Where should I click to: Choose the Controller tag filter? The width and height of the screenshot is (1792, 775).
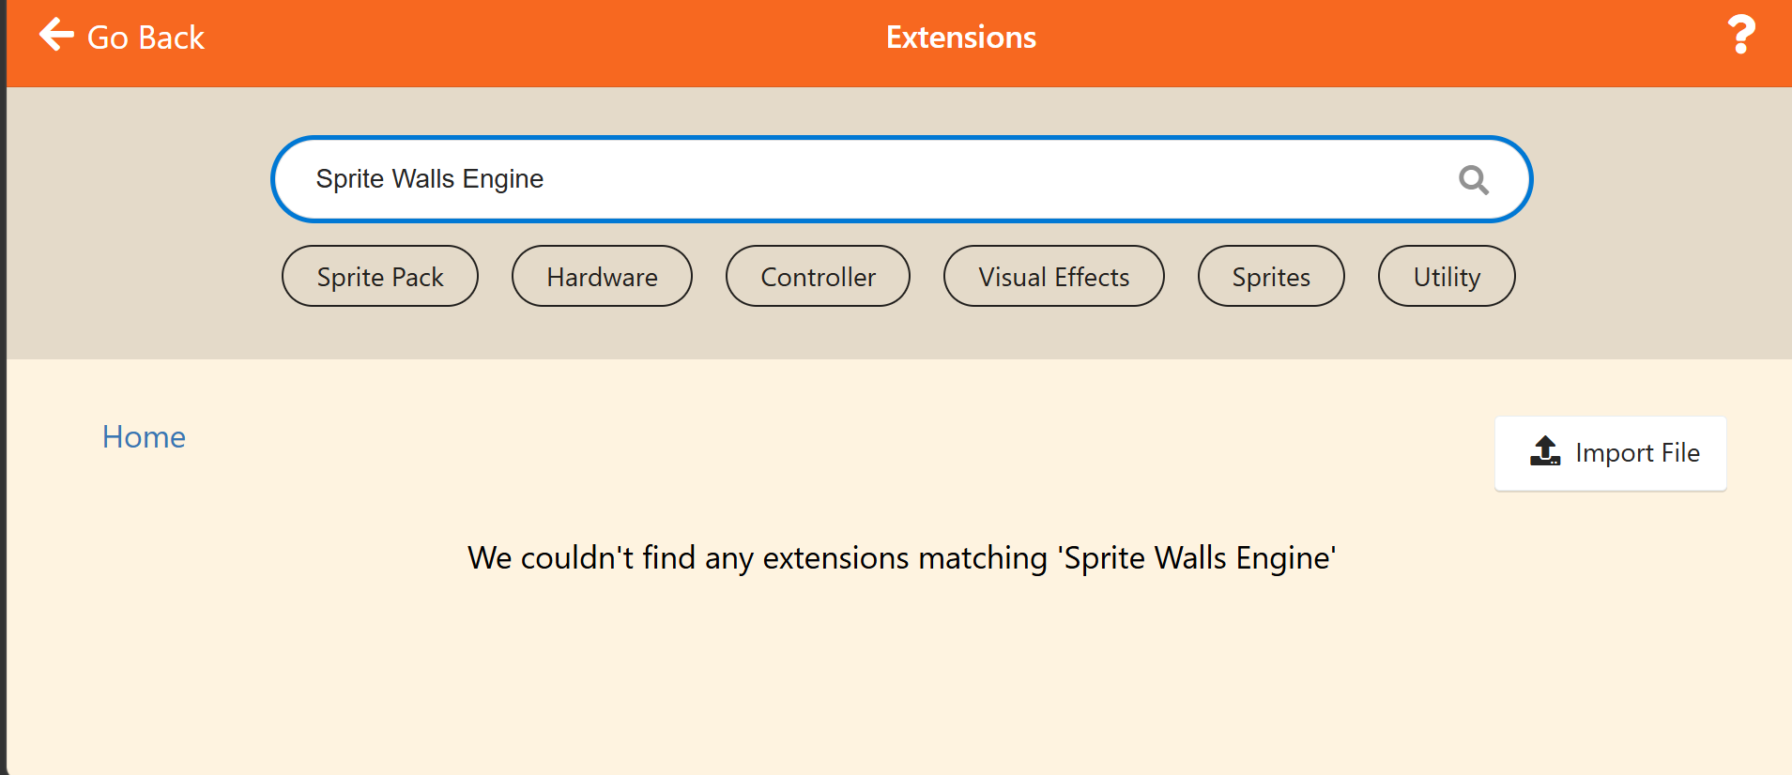tap(818, 276)
